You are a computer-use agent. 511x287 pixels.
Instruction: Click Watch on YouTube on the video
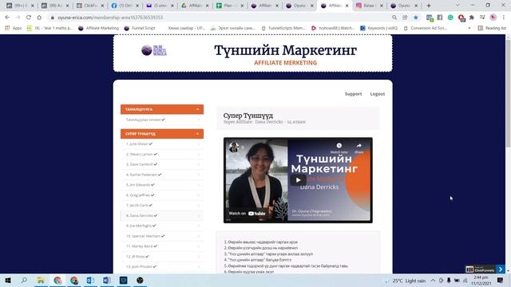pos(247,214)
